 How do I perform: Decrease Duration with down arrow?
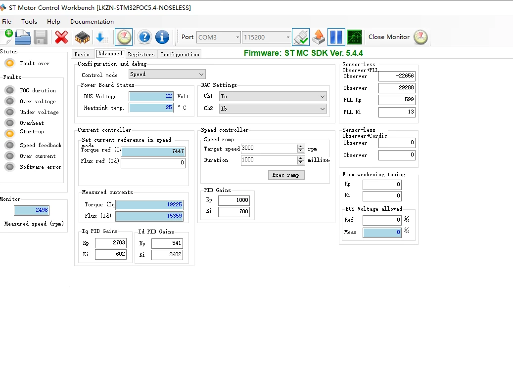[x=301, y=162]
